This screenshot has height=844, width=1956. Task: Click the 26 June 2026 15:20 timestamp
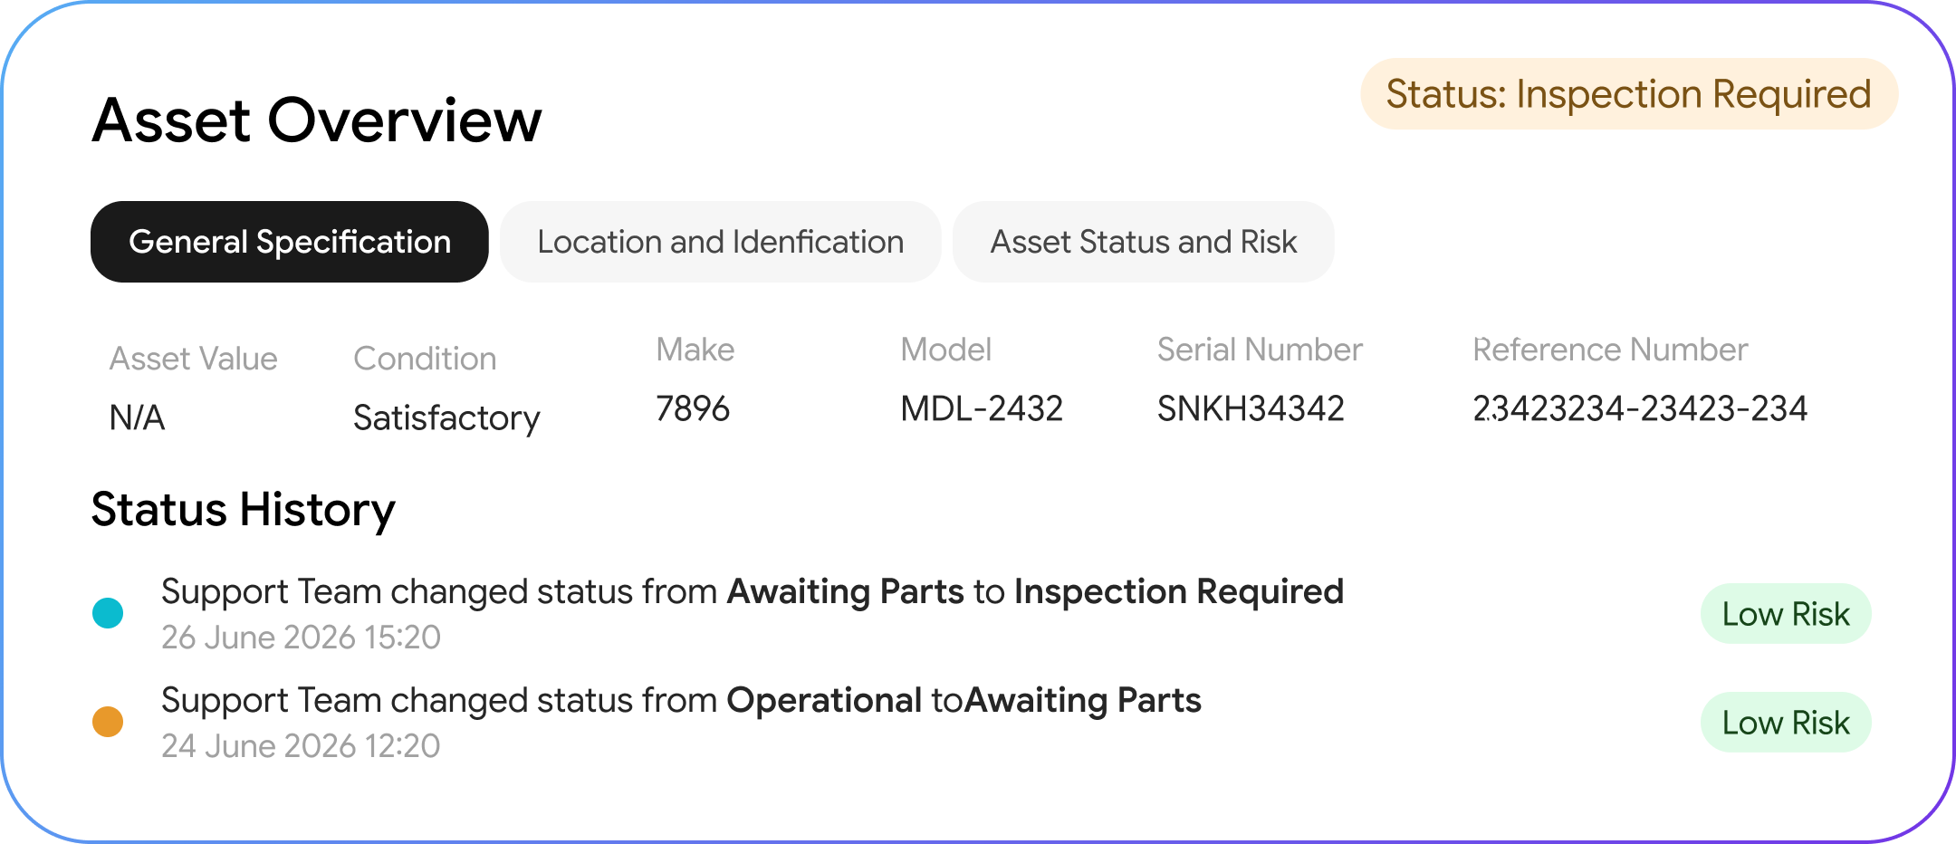[x=301, y=638]
